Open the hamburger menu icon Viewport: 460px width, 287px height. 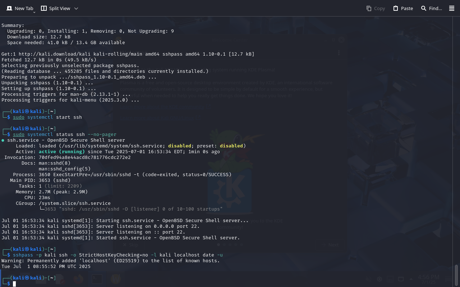[452, 8]
